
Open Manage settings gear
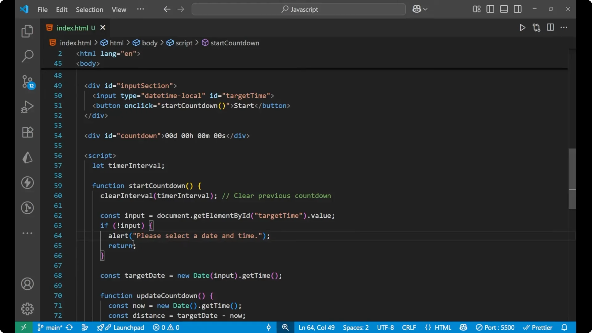[27, 309]
